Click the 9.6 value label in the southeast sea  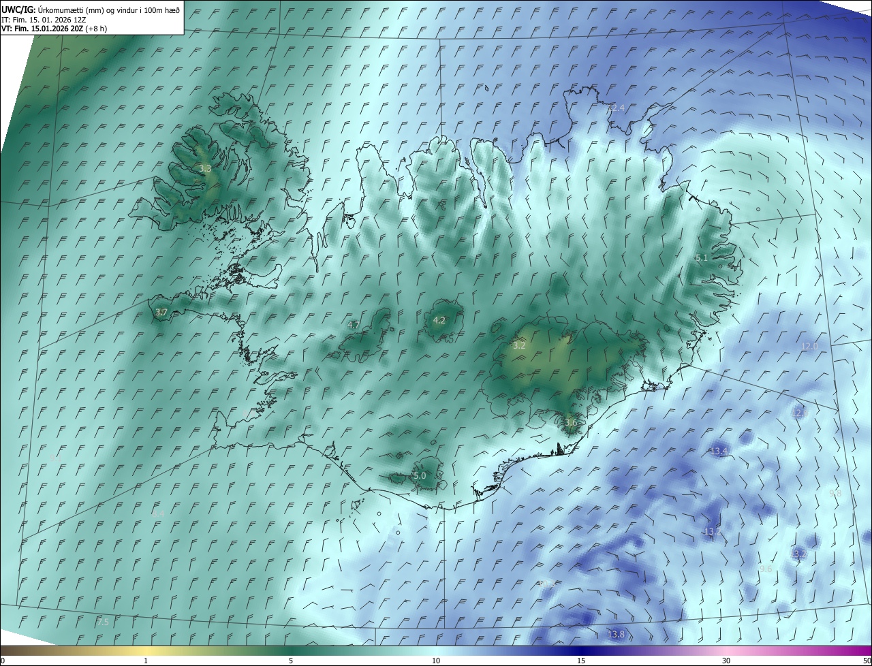(766, 569)
